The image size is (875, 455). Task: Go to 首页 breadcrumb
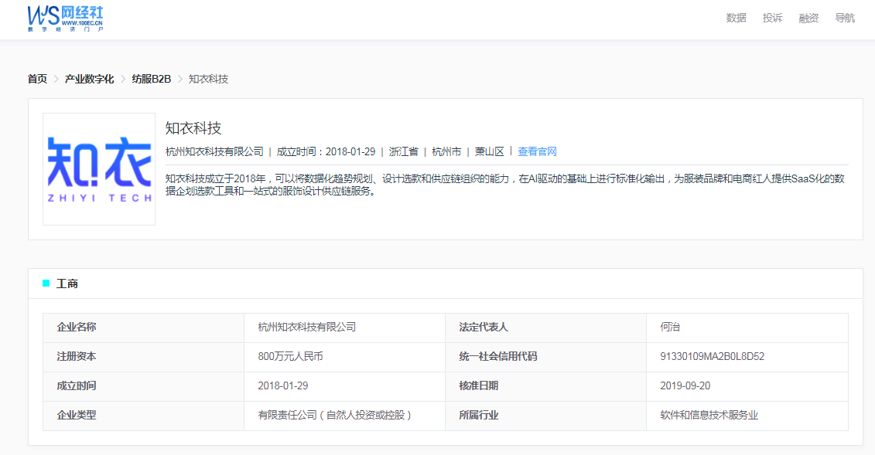point(37,79)
